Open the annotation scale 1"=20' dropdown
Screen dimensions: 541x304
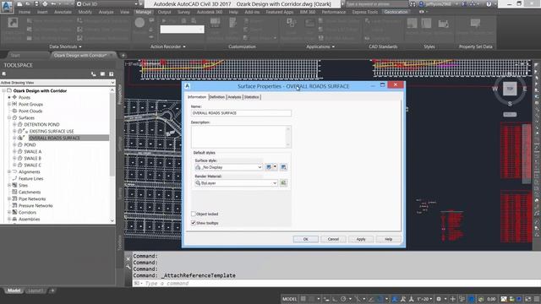pyautogui.click(x=424, y=299)
